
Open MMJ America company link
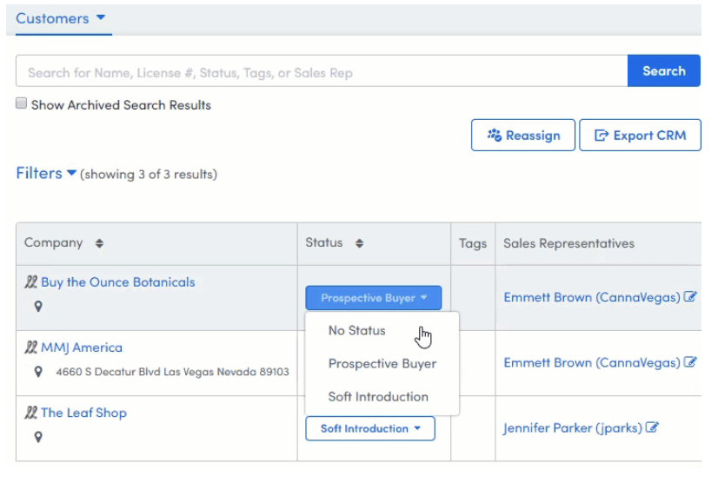tap(82, 347)
